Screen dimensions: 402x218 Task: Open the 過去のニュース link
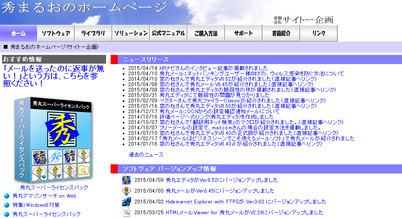[146, 155]
